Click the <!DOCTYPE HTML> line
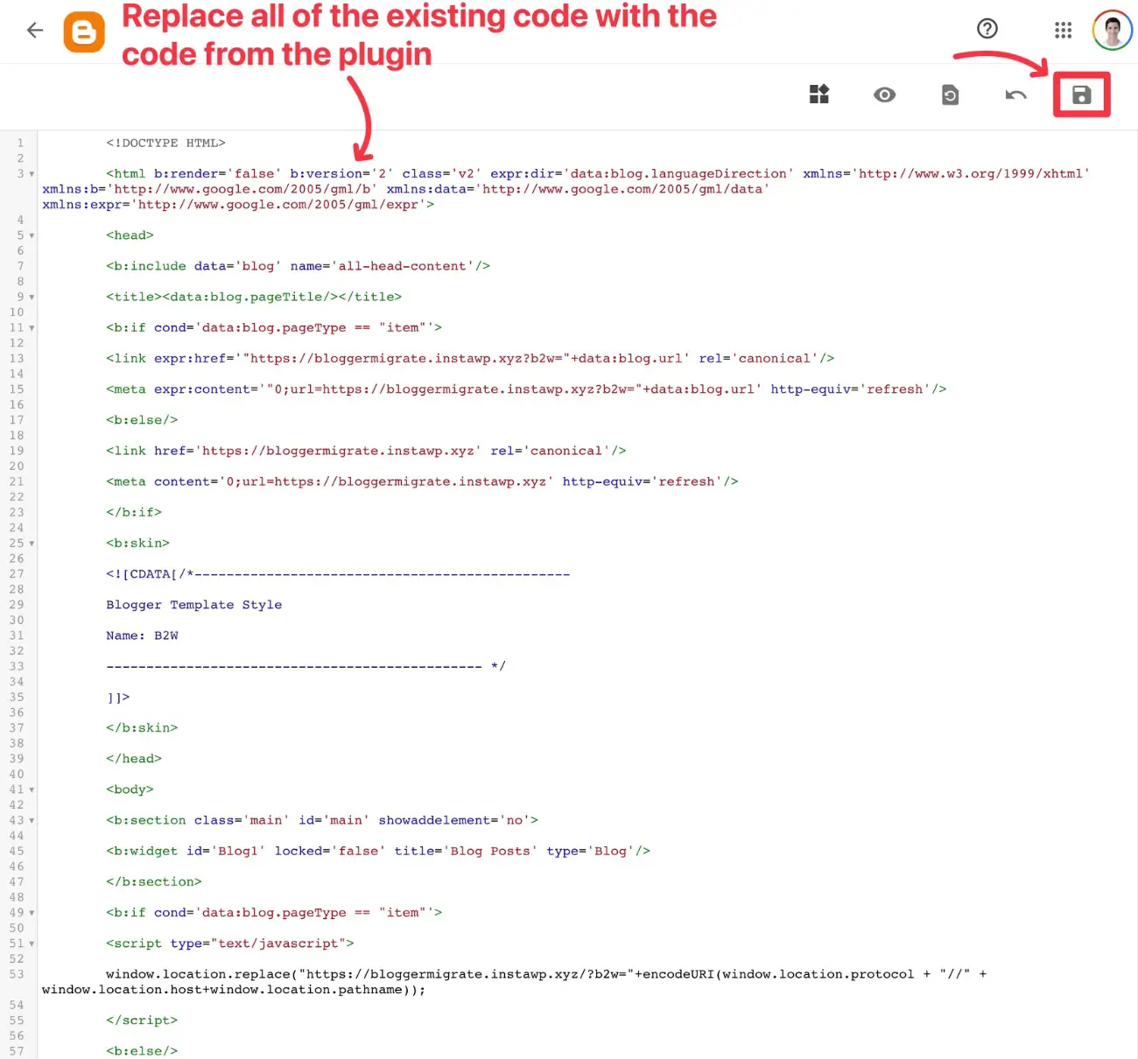Screen dimensions: 1138x1059 click(165, 143)
